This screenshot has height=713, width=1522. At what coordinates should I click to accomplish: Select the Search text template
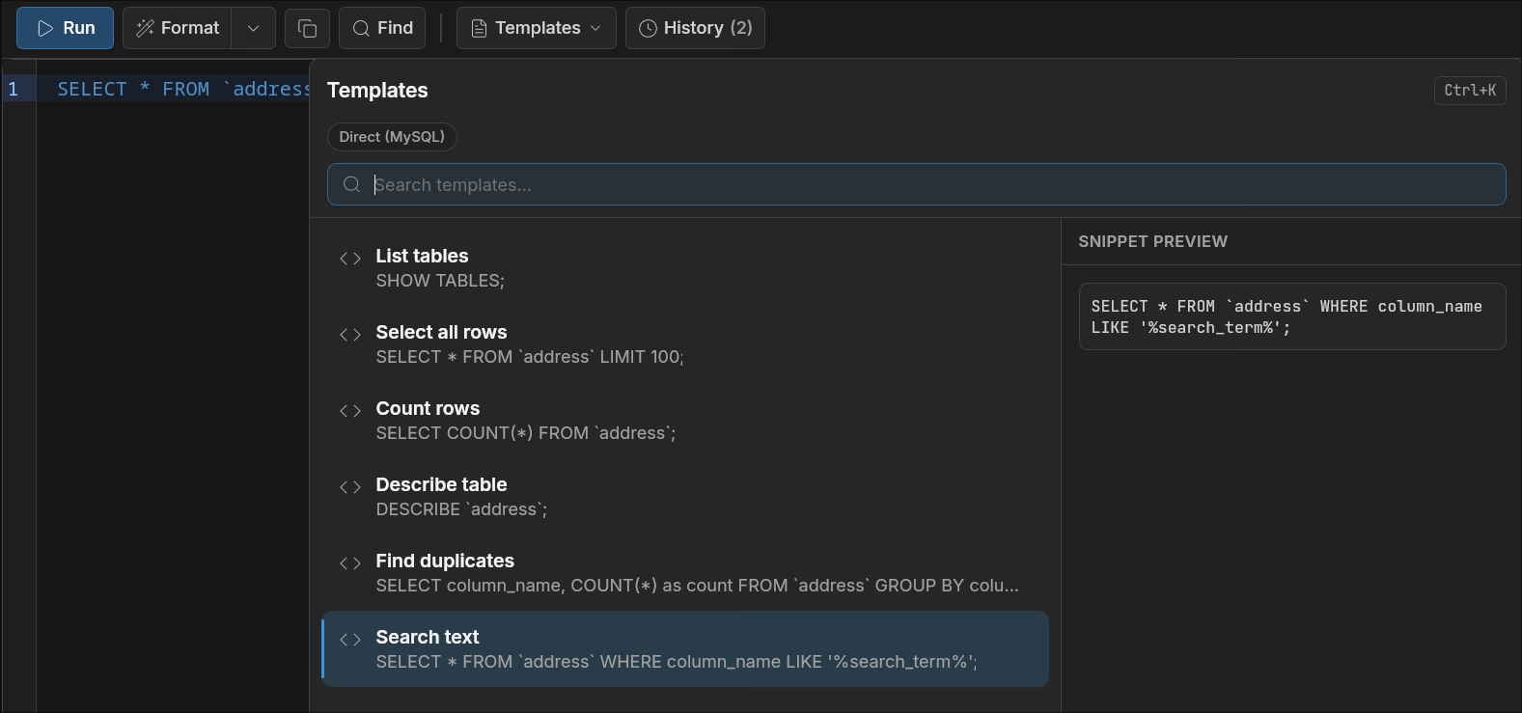pyautogui.click(x=685, y=649)
